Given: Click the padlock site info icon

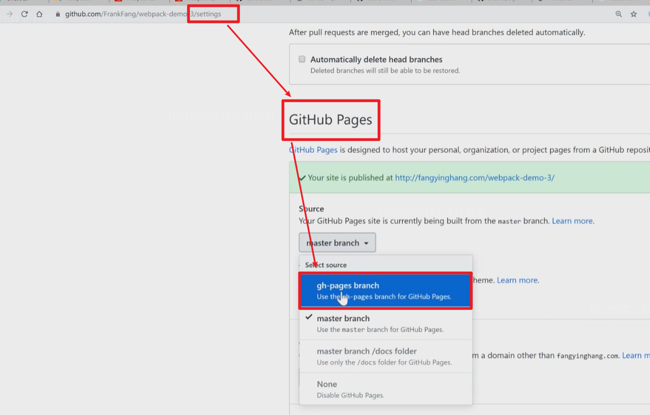Looking at the screenshot, I should [58, 14].
